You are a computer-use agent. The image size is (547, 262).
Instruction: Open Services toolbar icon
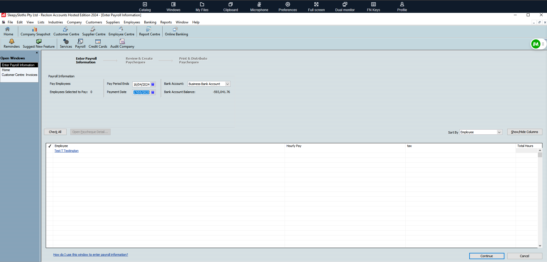[66, 44]
